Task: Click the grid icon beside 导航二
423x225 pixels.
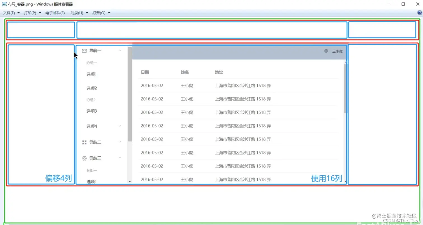Action: (84, 142)
